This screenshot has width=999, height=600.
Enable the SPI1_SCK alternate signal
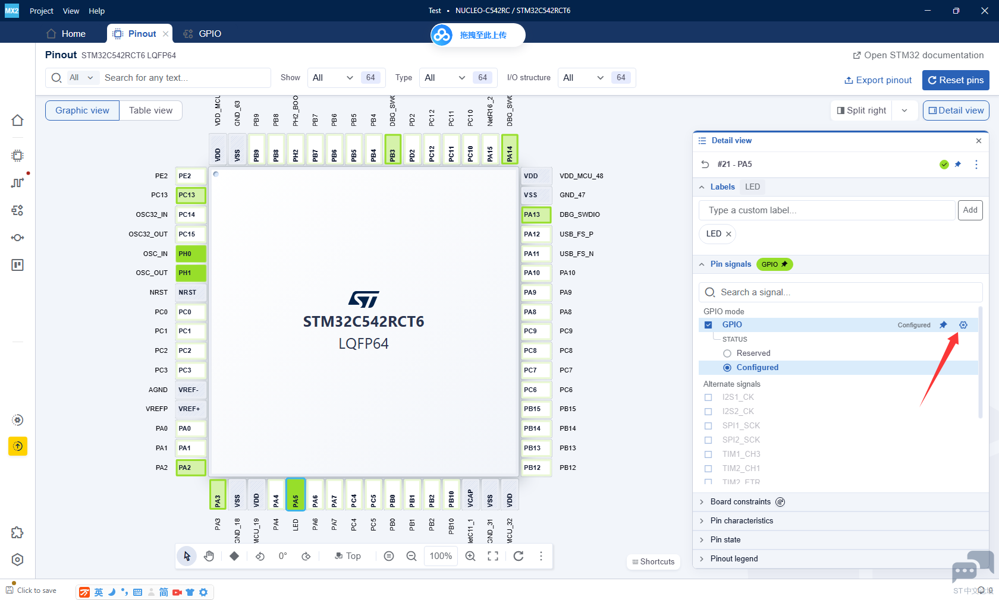pos(708,426)
